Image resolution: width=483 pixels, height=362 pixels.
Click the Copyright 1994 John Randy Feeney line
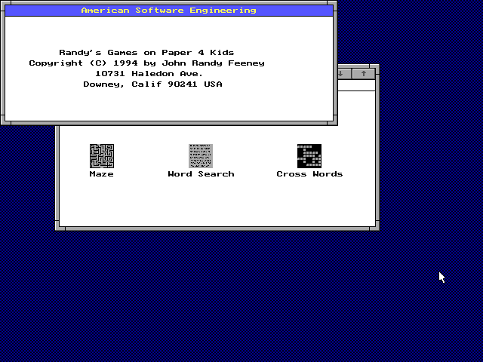pyautogui.click(x=146, y=63)
